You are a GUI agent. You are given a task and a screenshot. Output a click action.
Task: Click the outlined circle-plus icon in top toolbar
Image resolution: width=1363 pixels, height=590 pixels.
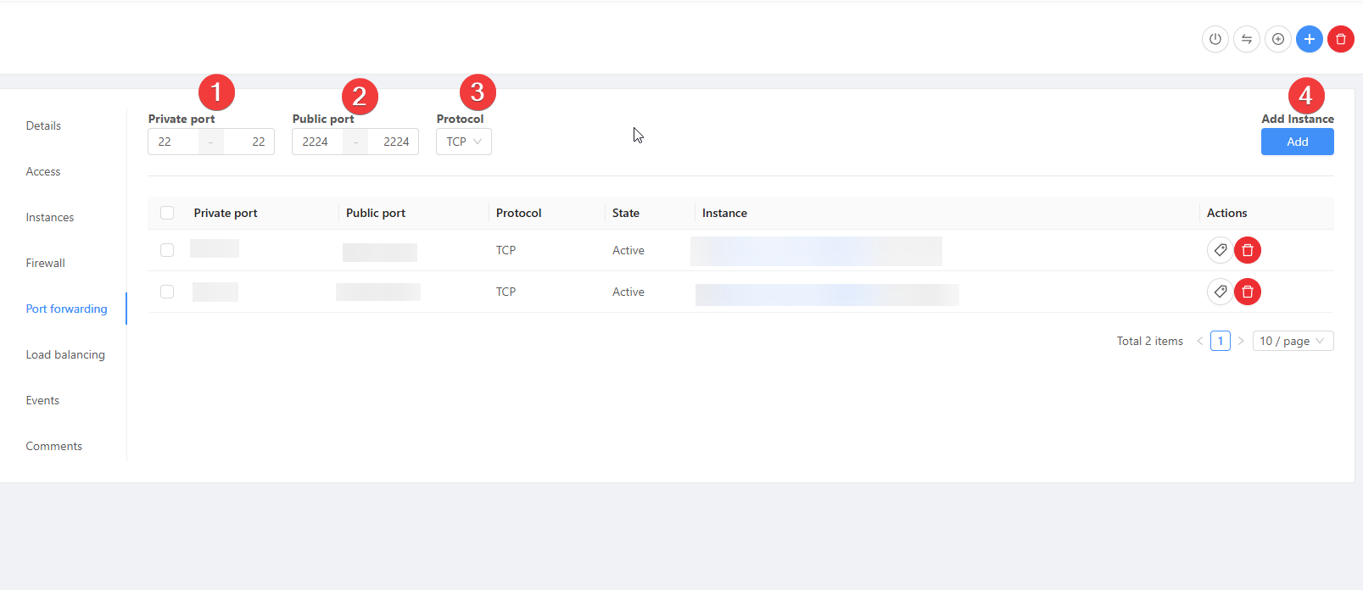1277,39
